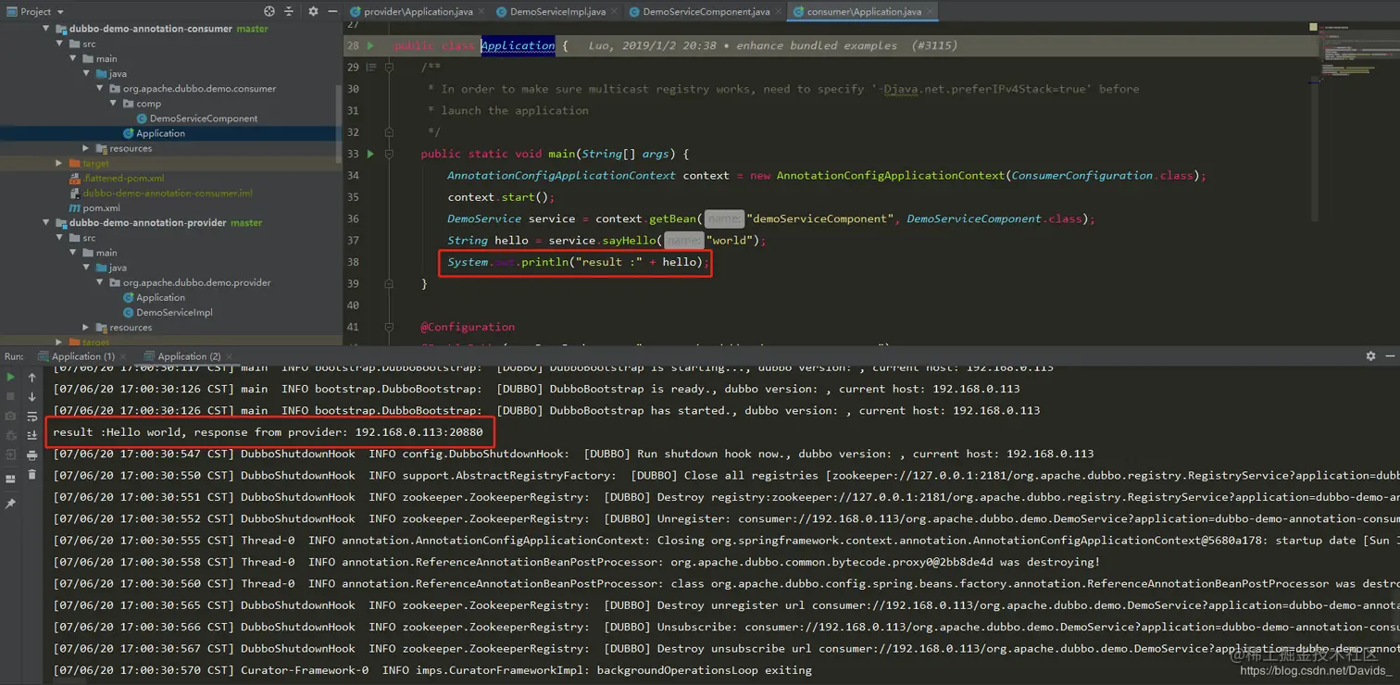The height and width of the screenshot is (685, 1400).
Task: Expand the consumer resources folder
Action: coord(87,148)
